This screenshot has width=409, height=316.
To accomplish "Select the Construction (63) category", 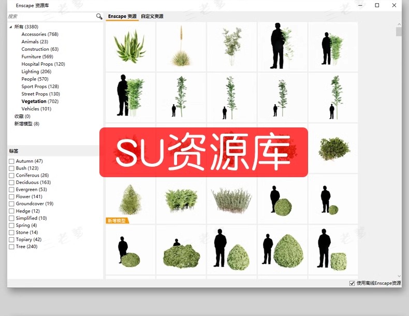I will (x=40, y=49).
